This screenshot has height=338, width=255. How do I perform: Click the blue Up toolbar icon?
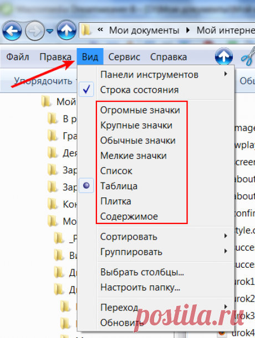pyautogui.click(x=224, y=56)
